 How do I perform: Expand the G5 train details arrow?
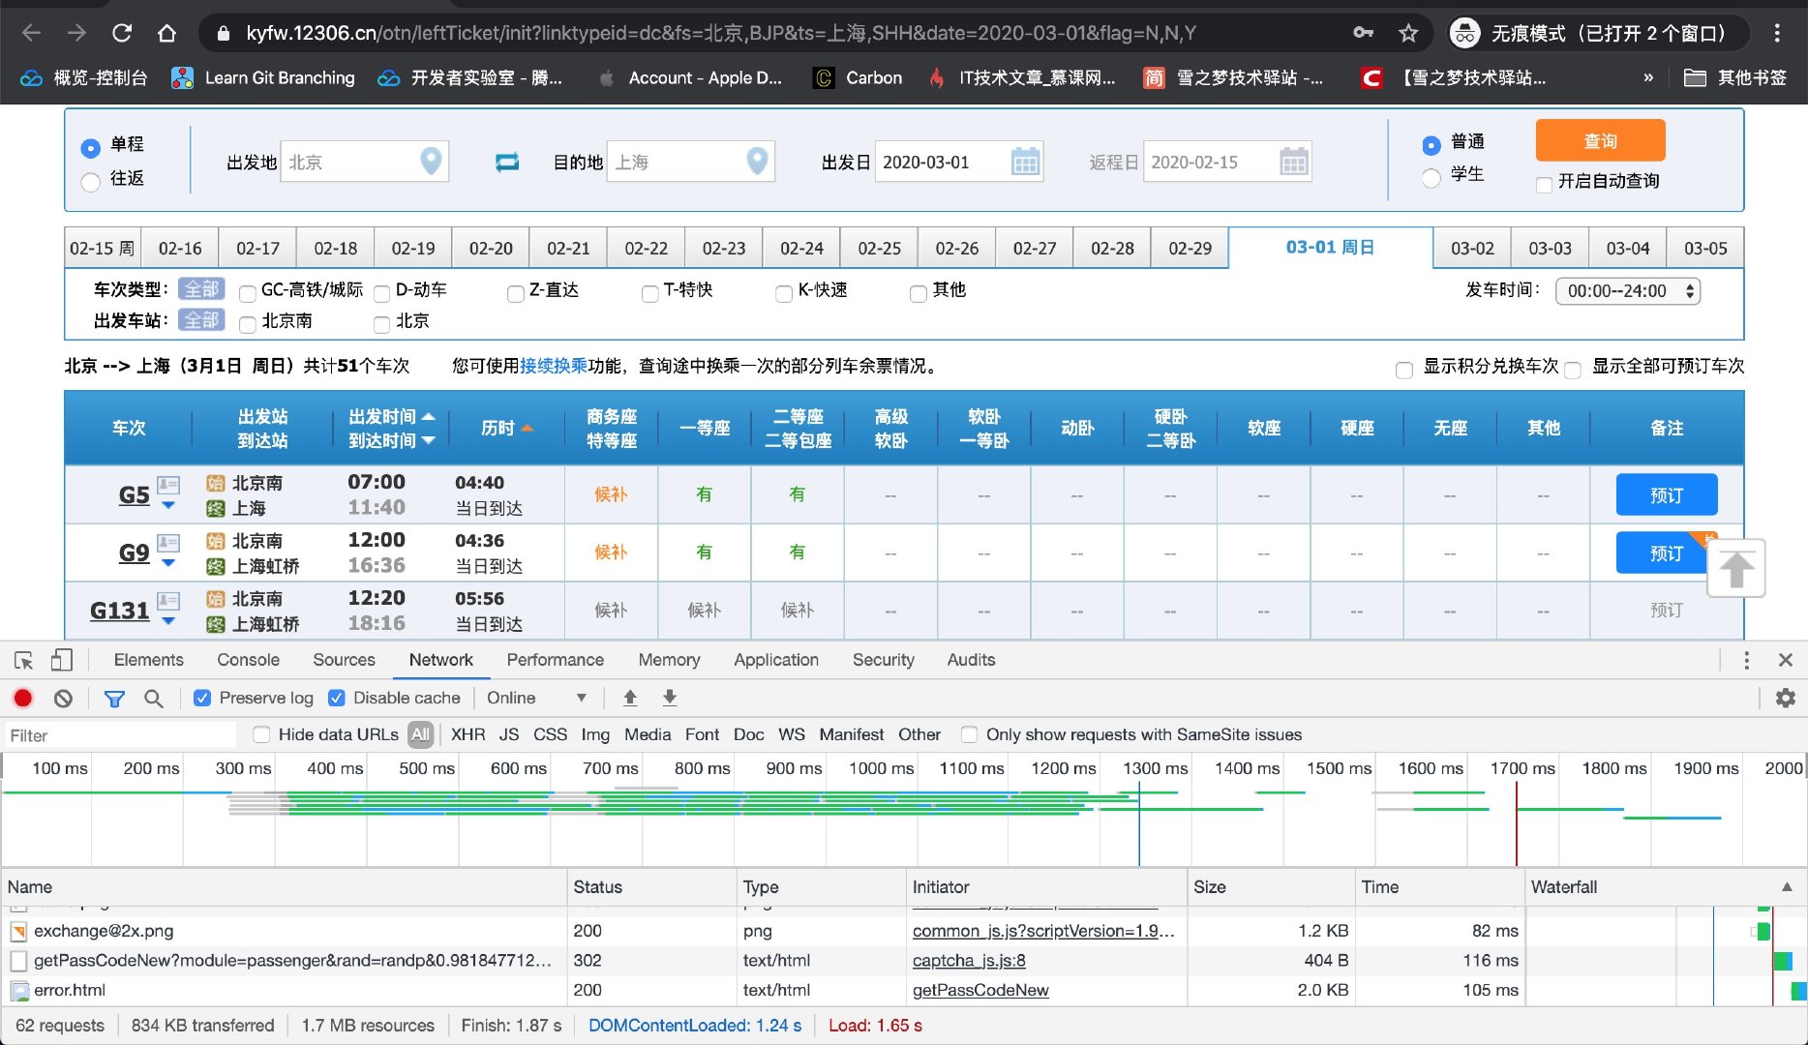tap(167, 505)
